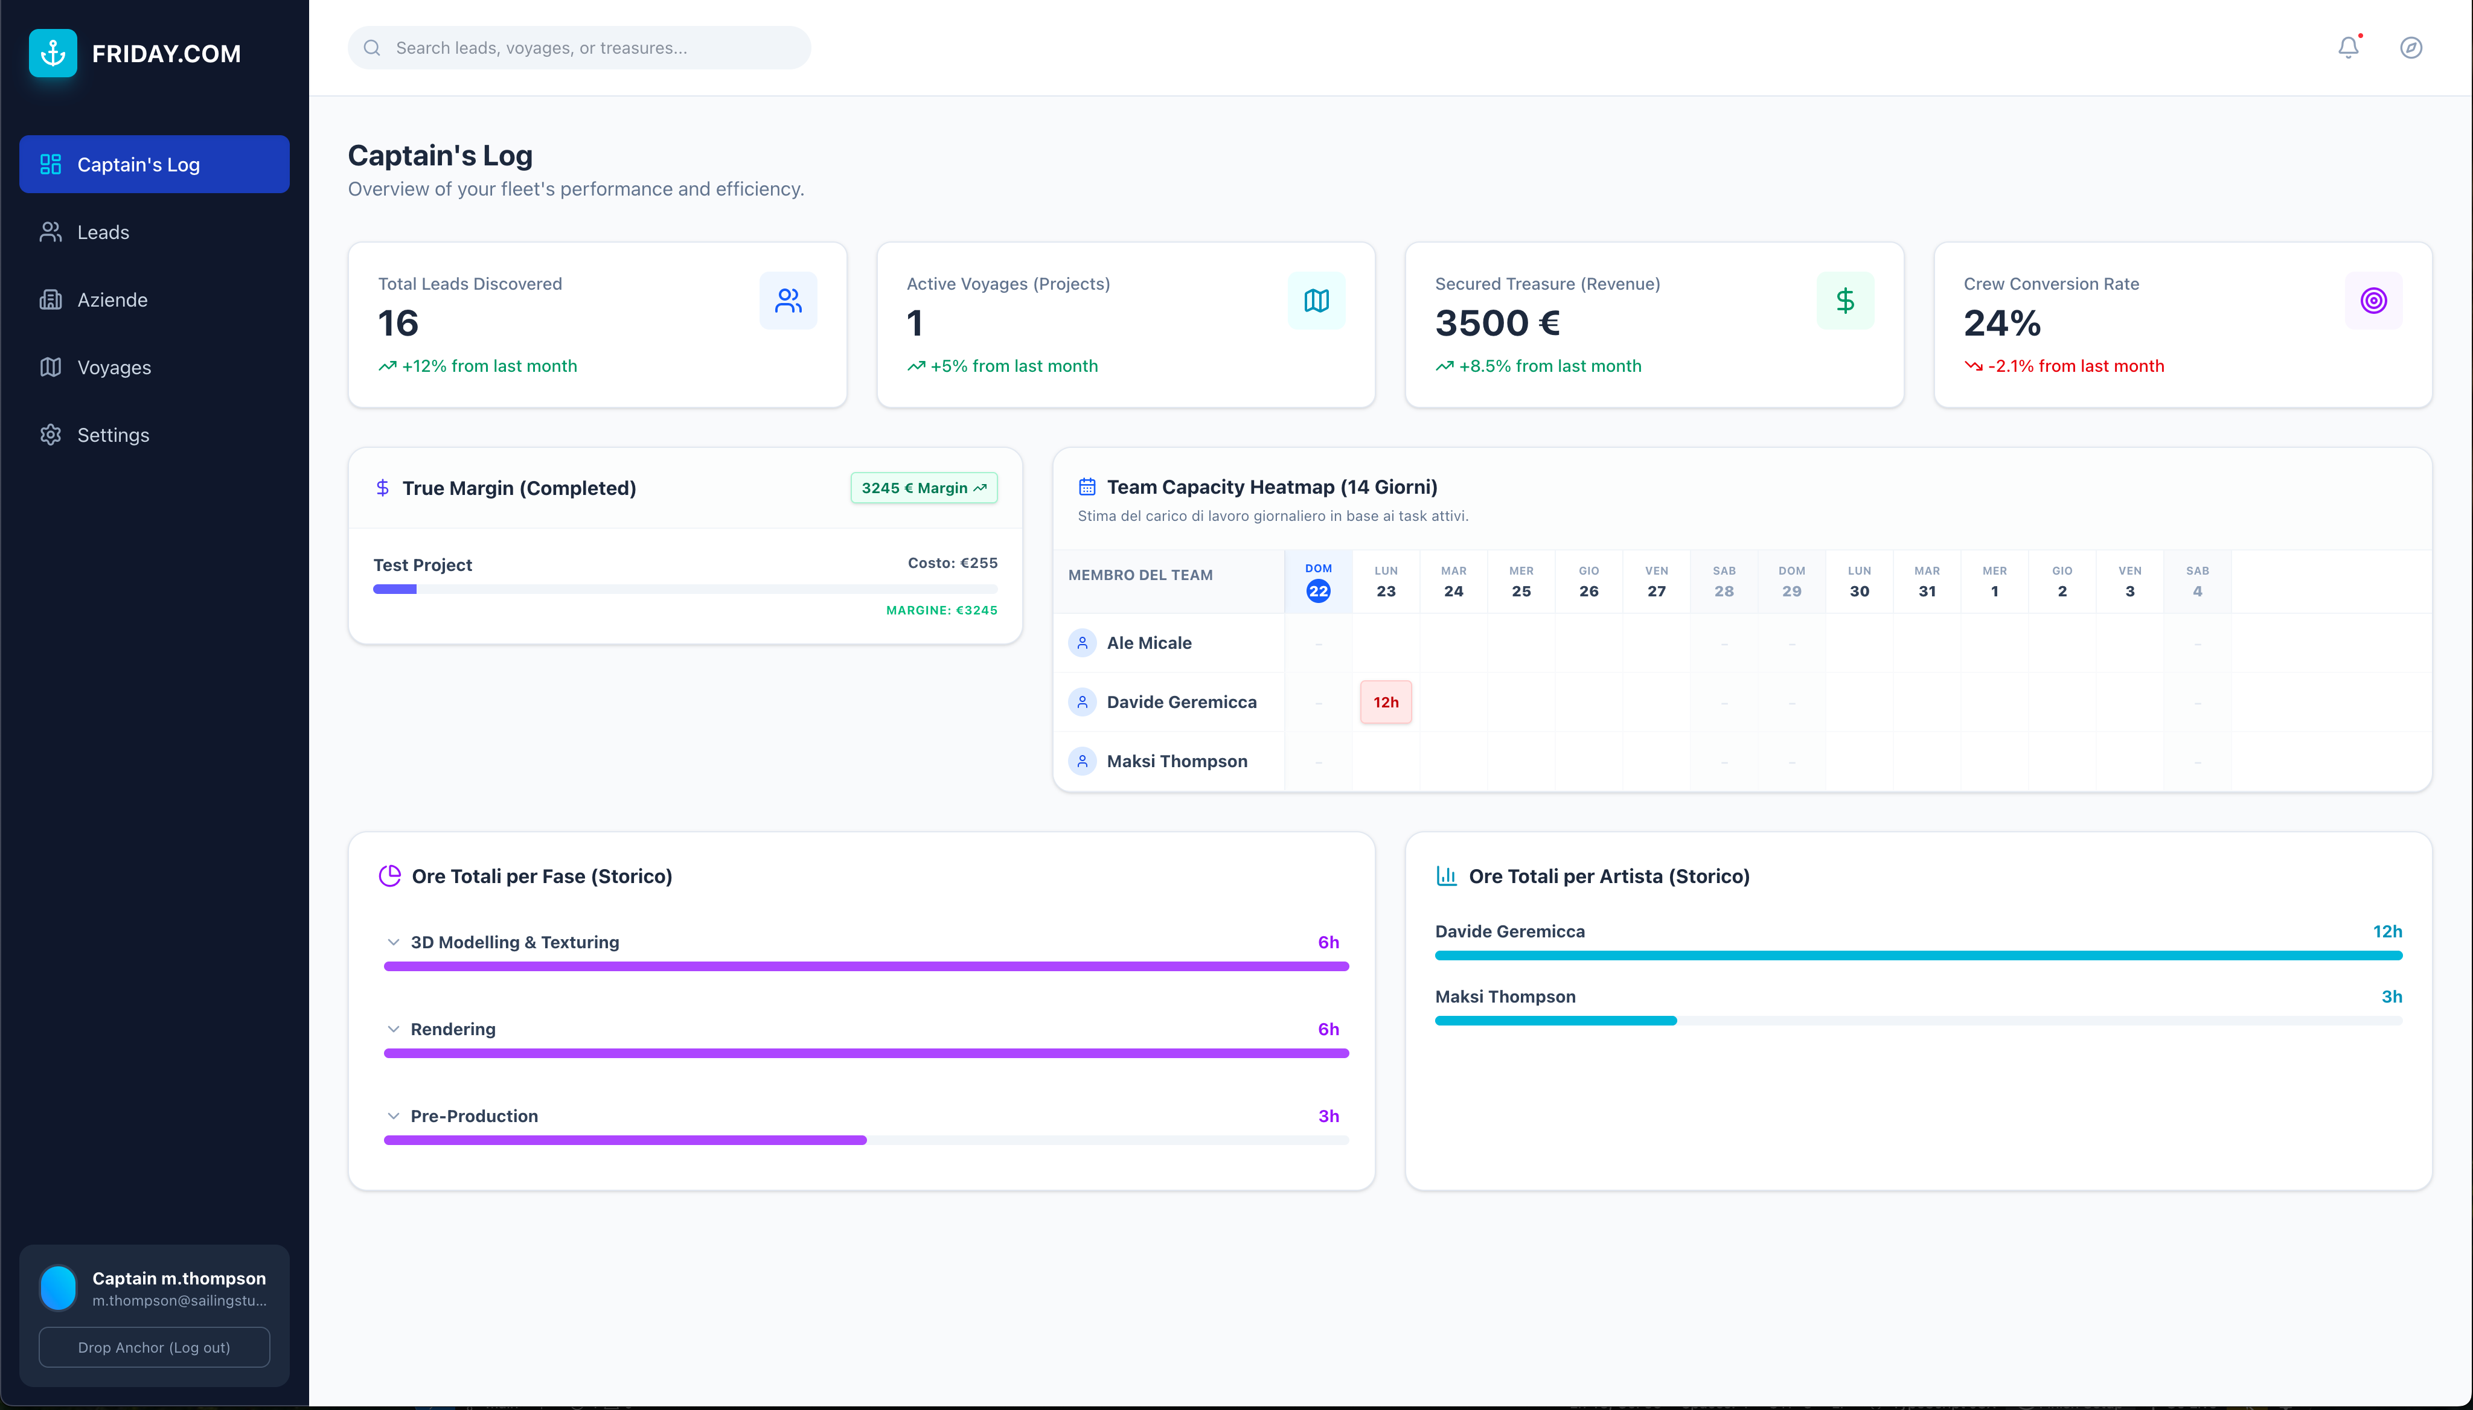Click the Ale Micale user icon
Screen dimensions: 2473x1410
(1082, 643)
